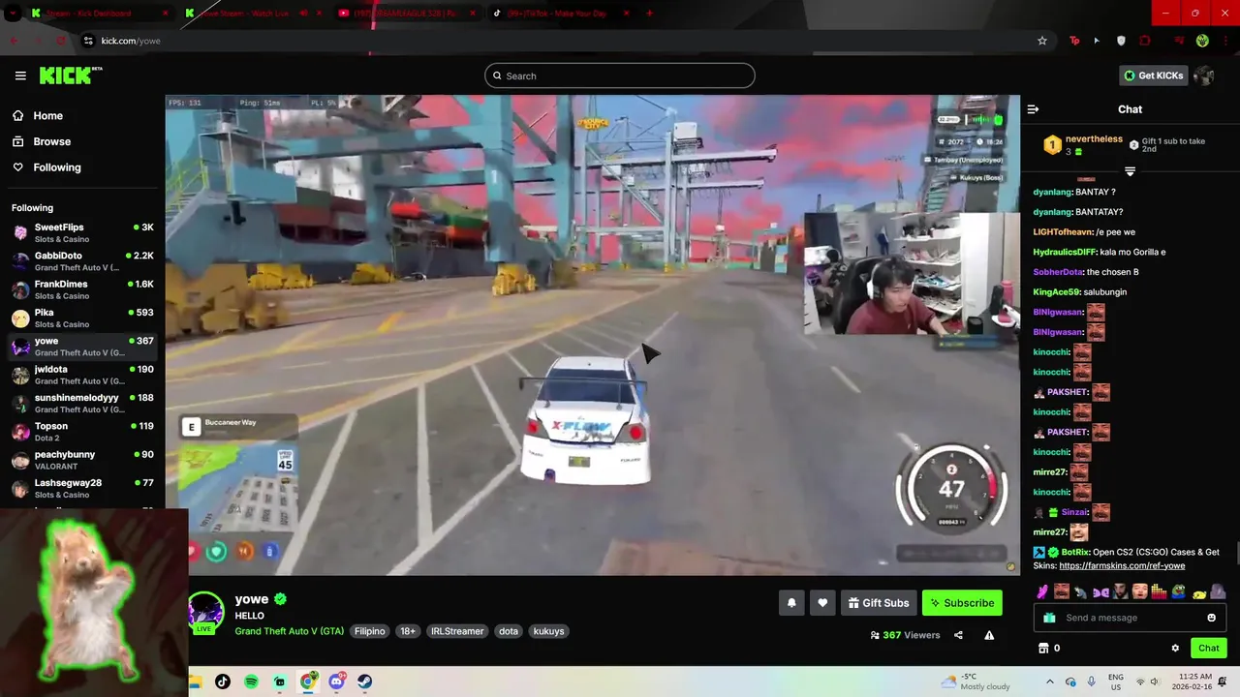Click the Gift Subs button

[x=879, y=602]
